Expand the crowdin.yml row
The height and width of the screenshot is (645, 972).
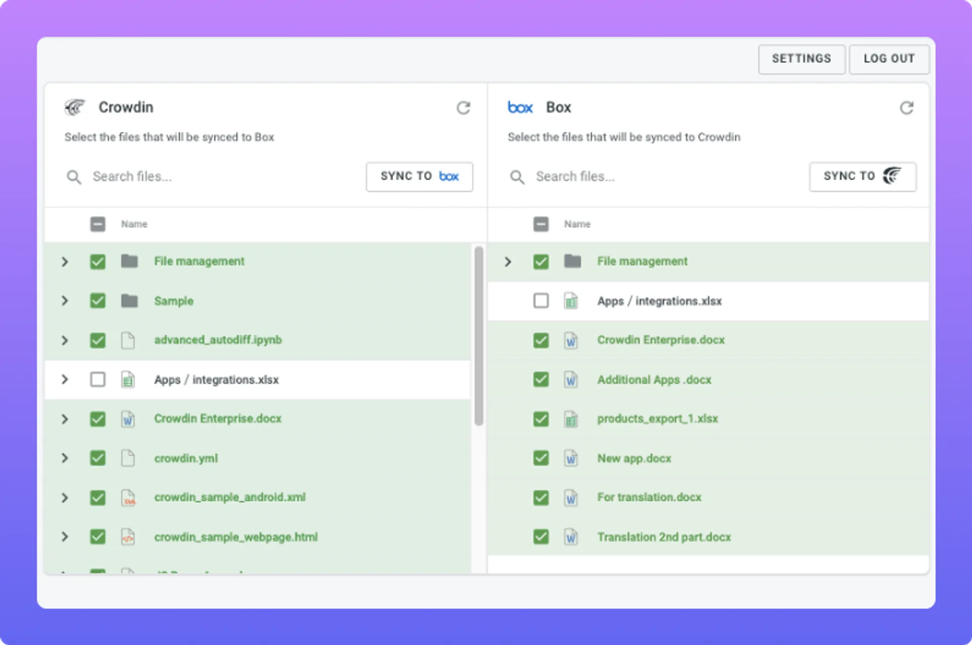pos(65,458)
